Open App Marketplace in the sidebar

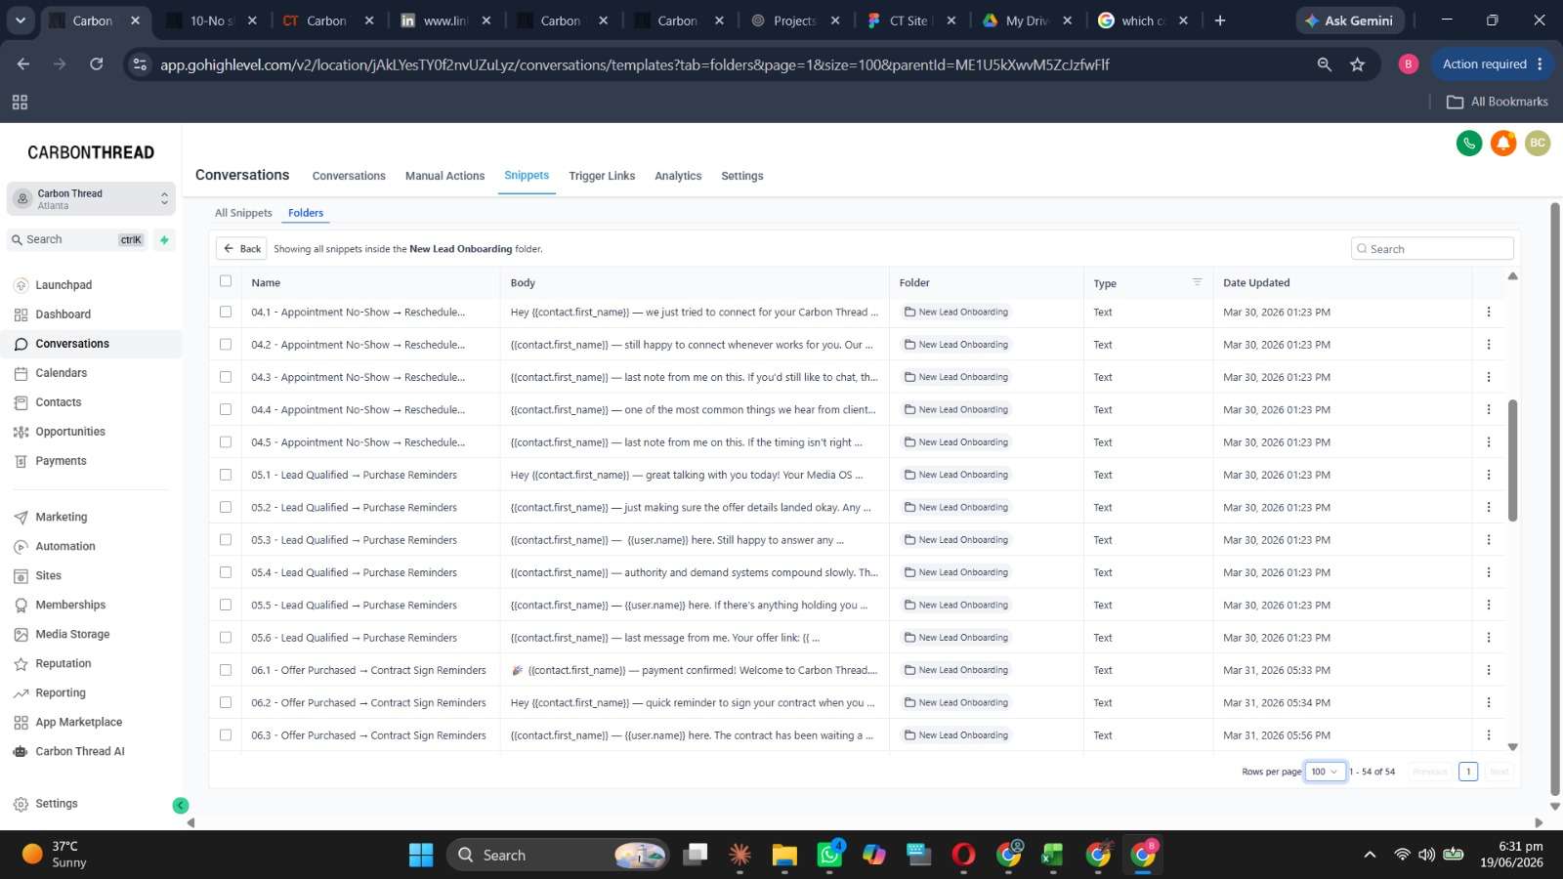(x=78, y=722)
